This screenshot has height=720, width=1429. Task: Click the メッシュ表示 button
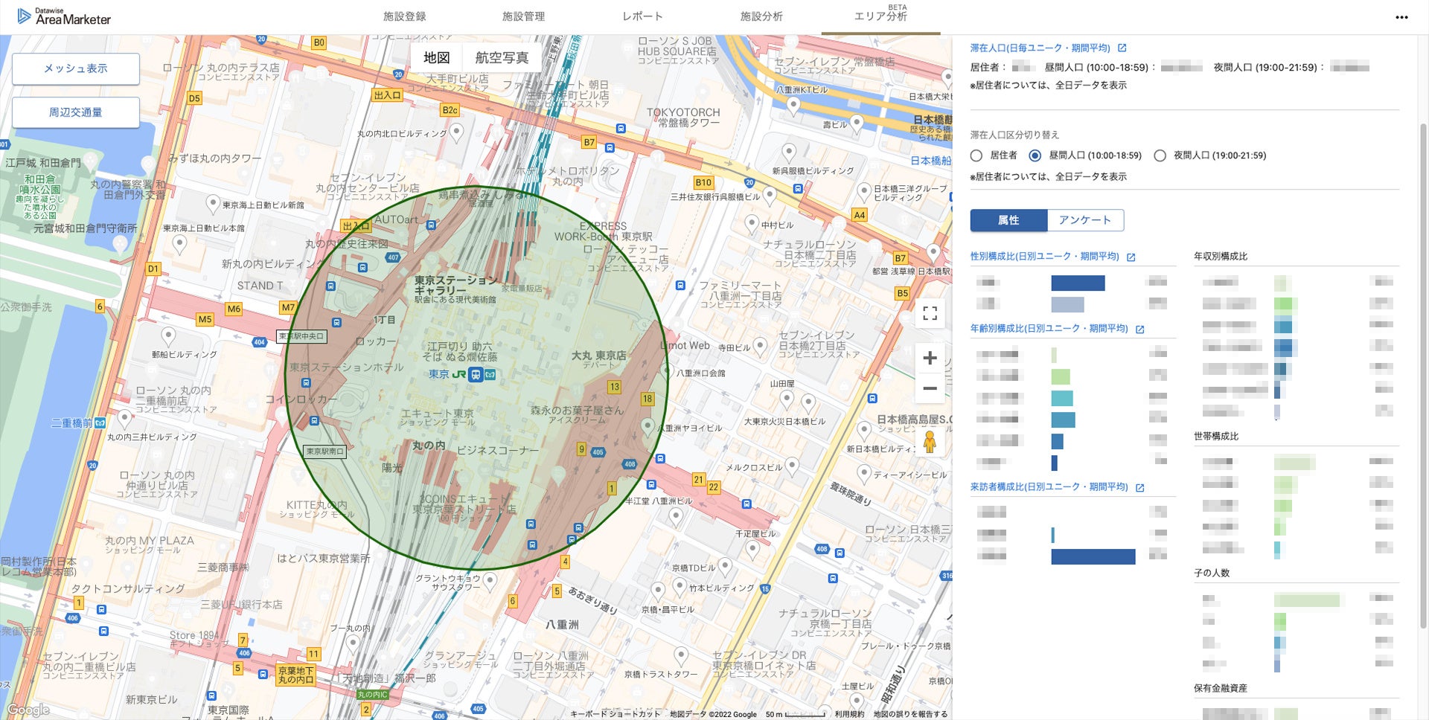tap(76, 68)
